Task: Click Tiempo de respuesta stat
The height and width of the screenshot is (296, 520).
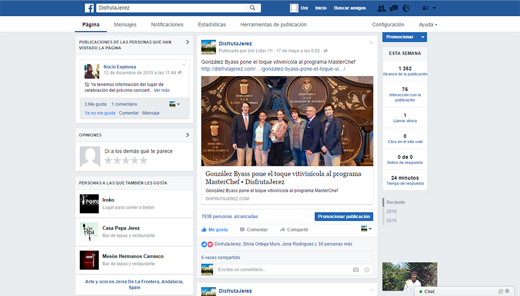Action: (x=405, y=180)
